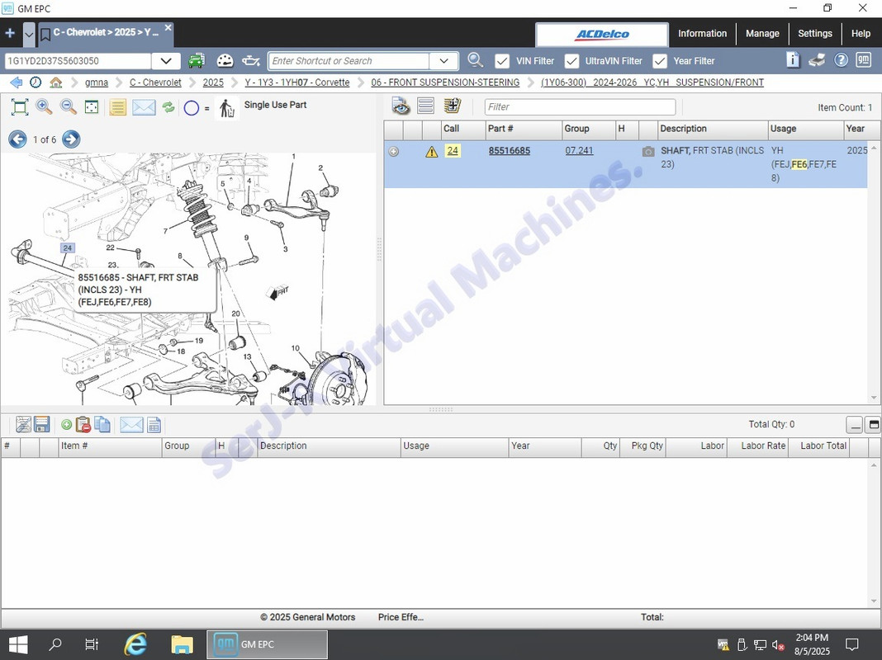882x660 pixels.
Task: Add item with green plus icon
Action: coord(66,425)
